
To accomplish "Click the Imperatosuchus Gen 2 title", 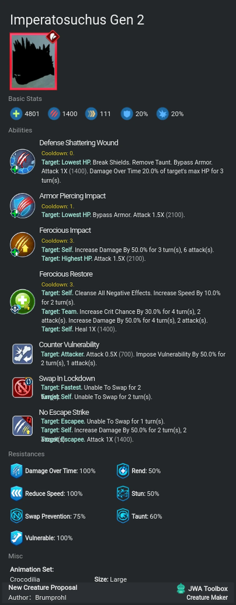I will (x=77, y=20).
